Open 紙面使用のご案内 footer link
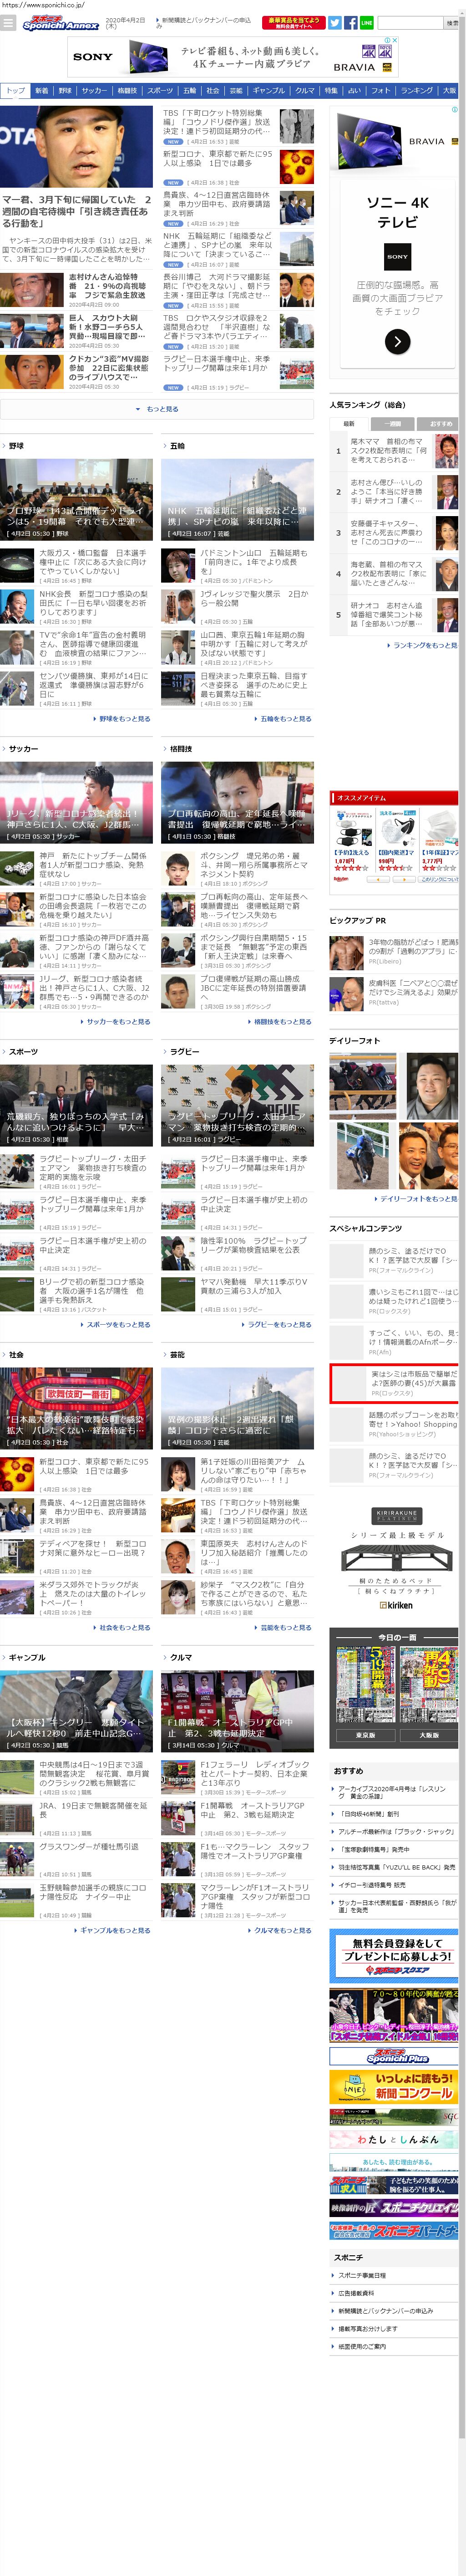 tap(362, 2347)
